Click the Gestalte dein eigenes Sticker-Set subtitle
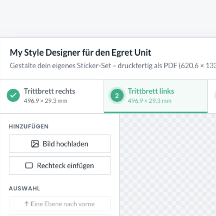The width and height of the screenshot is (216, 216). point(113,66)
